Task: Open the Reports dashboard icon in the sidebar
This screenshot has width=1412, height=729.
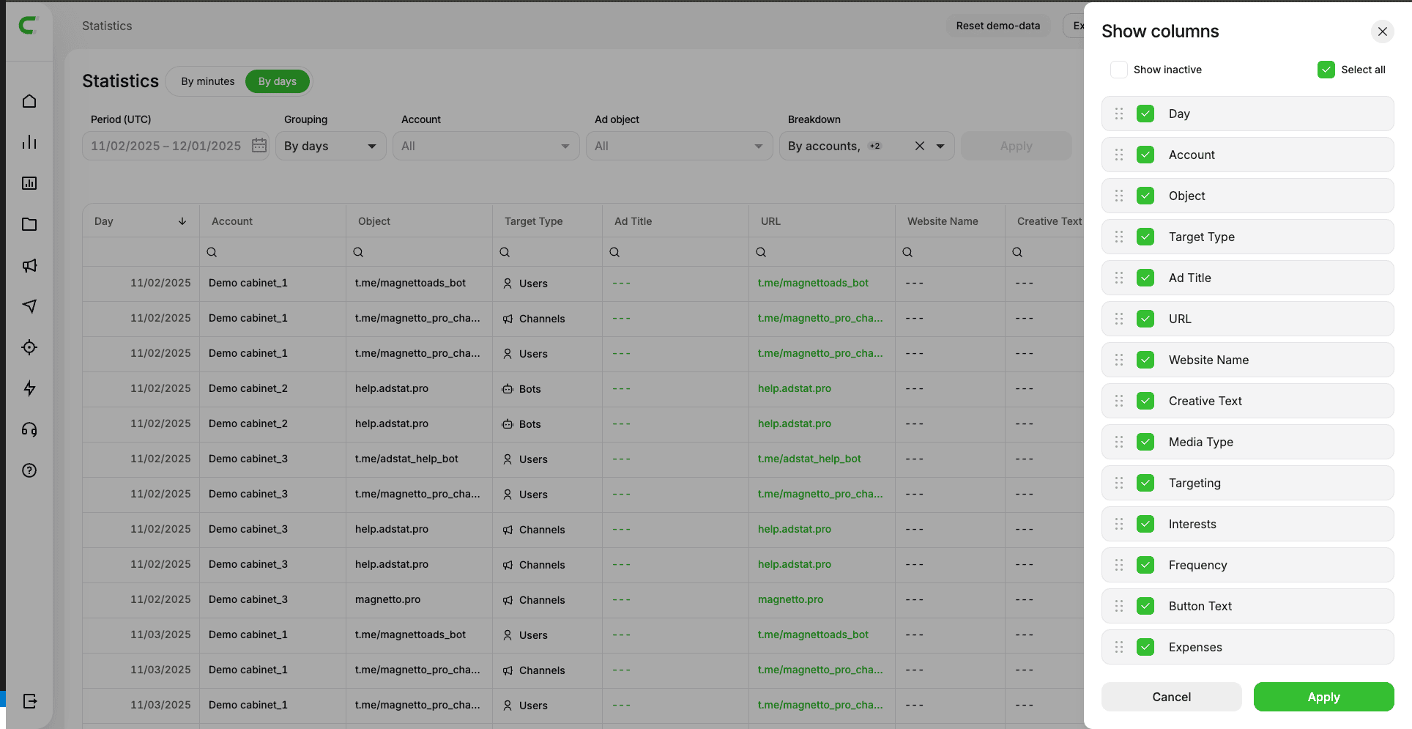Action: (29, 183)
